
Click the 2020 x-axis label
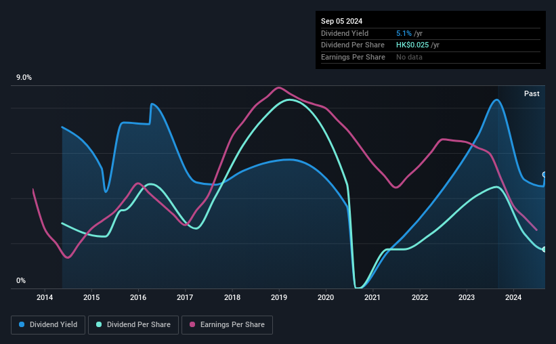pyautogui.click(x=326, y=297)
